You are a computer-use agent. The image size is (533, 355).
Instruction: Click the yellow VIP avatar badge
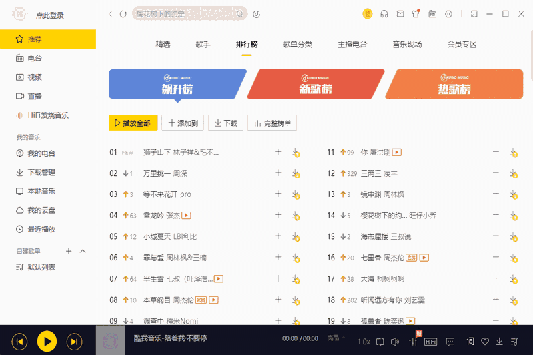[x=368, y=14]
